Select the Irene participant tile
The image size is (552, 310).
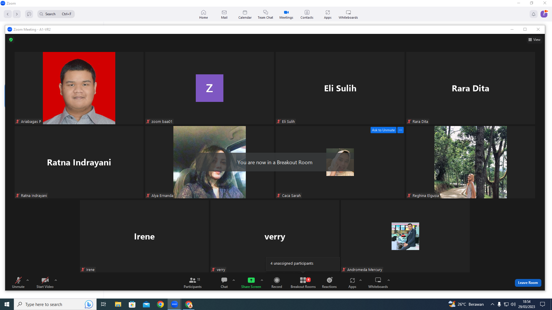[x=144, y=236]
